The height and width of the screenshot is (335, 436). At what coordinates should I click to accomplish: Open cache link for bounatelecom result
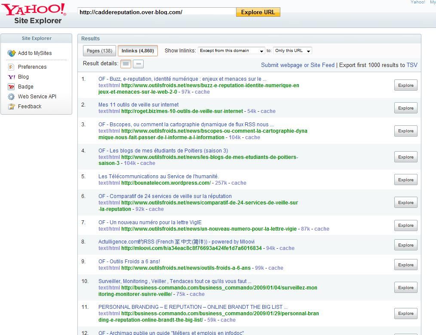coord(239,183)
